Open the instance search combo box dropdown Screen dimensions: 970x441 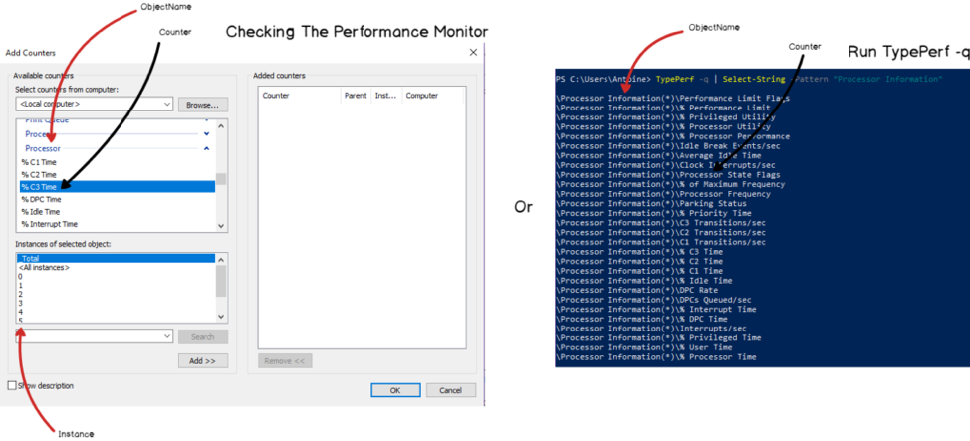(x=94, y=335)
